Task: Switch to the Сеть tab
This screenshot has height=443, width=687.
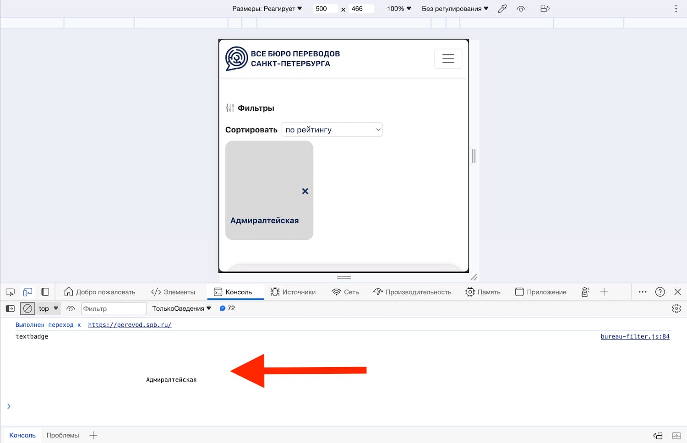Action: 345,292
